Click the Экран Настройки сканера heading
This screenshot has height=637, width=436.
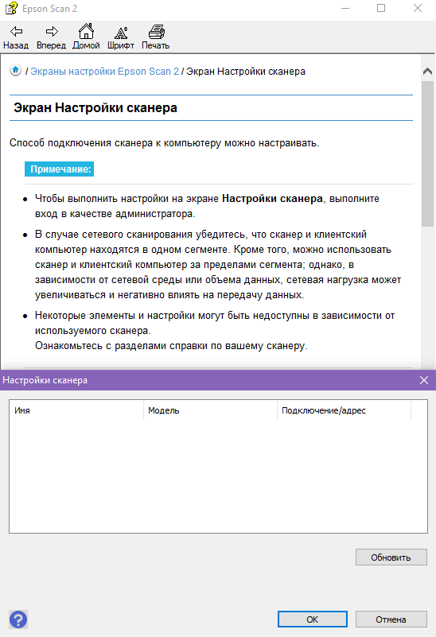[95, 108]
